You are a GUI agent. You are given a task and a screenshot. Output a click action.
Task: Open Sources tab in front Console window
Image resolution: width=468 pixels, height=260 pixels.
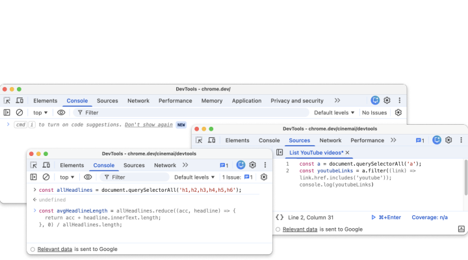coord(134,165)
